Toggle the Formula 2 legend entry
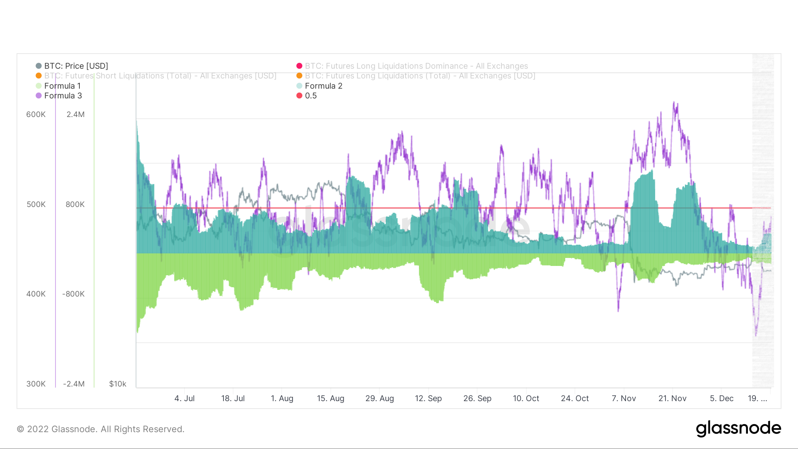 (x=319, y=86)
